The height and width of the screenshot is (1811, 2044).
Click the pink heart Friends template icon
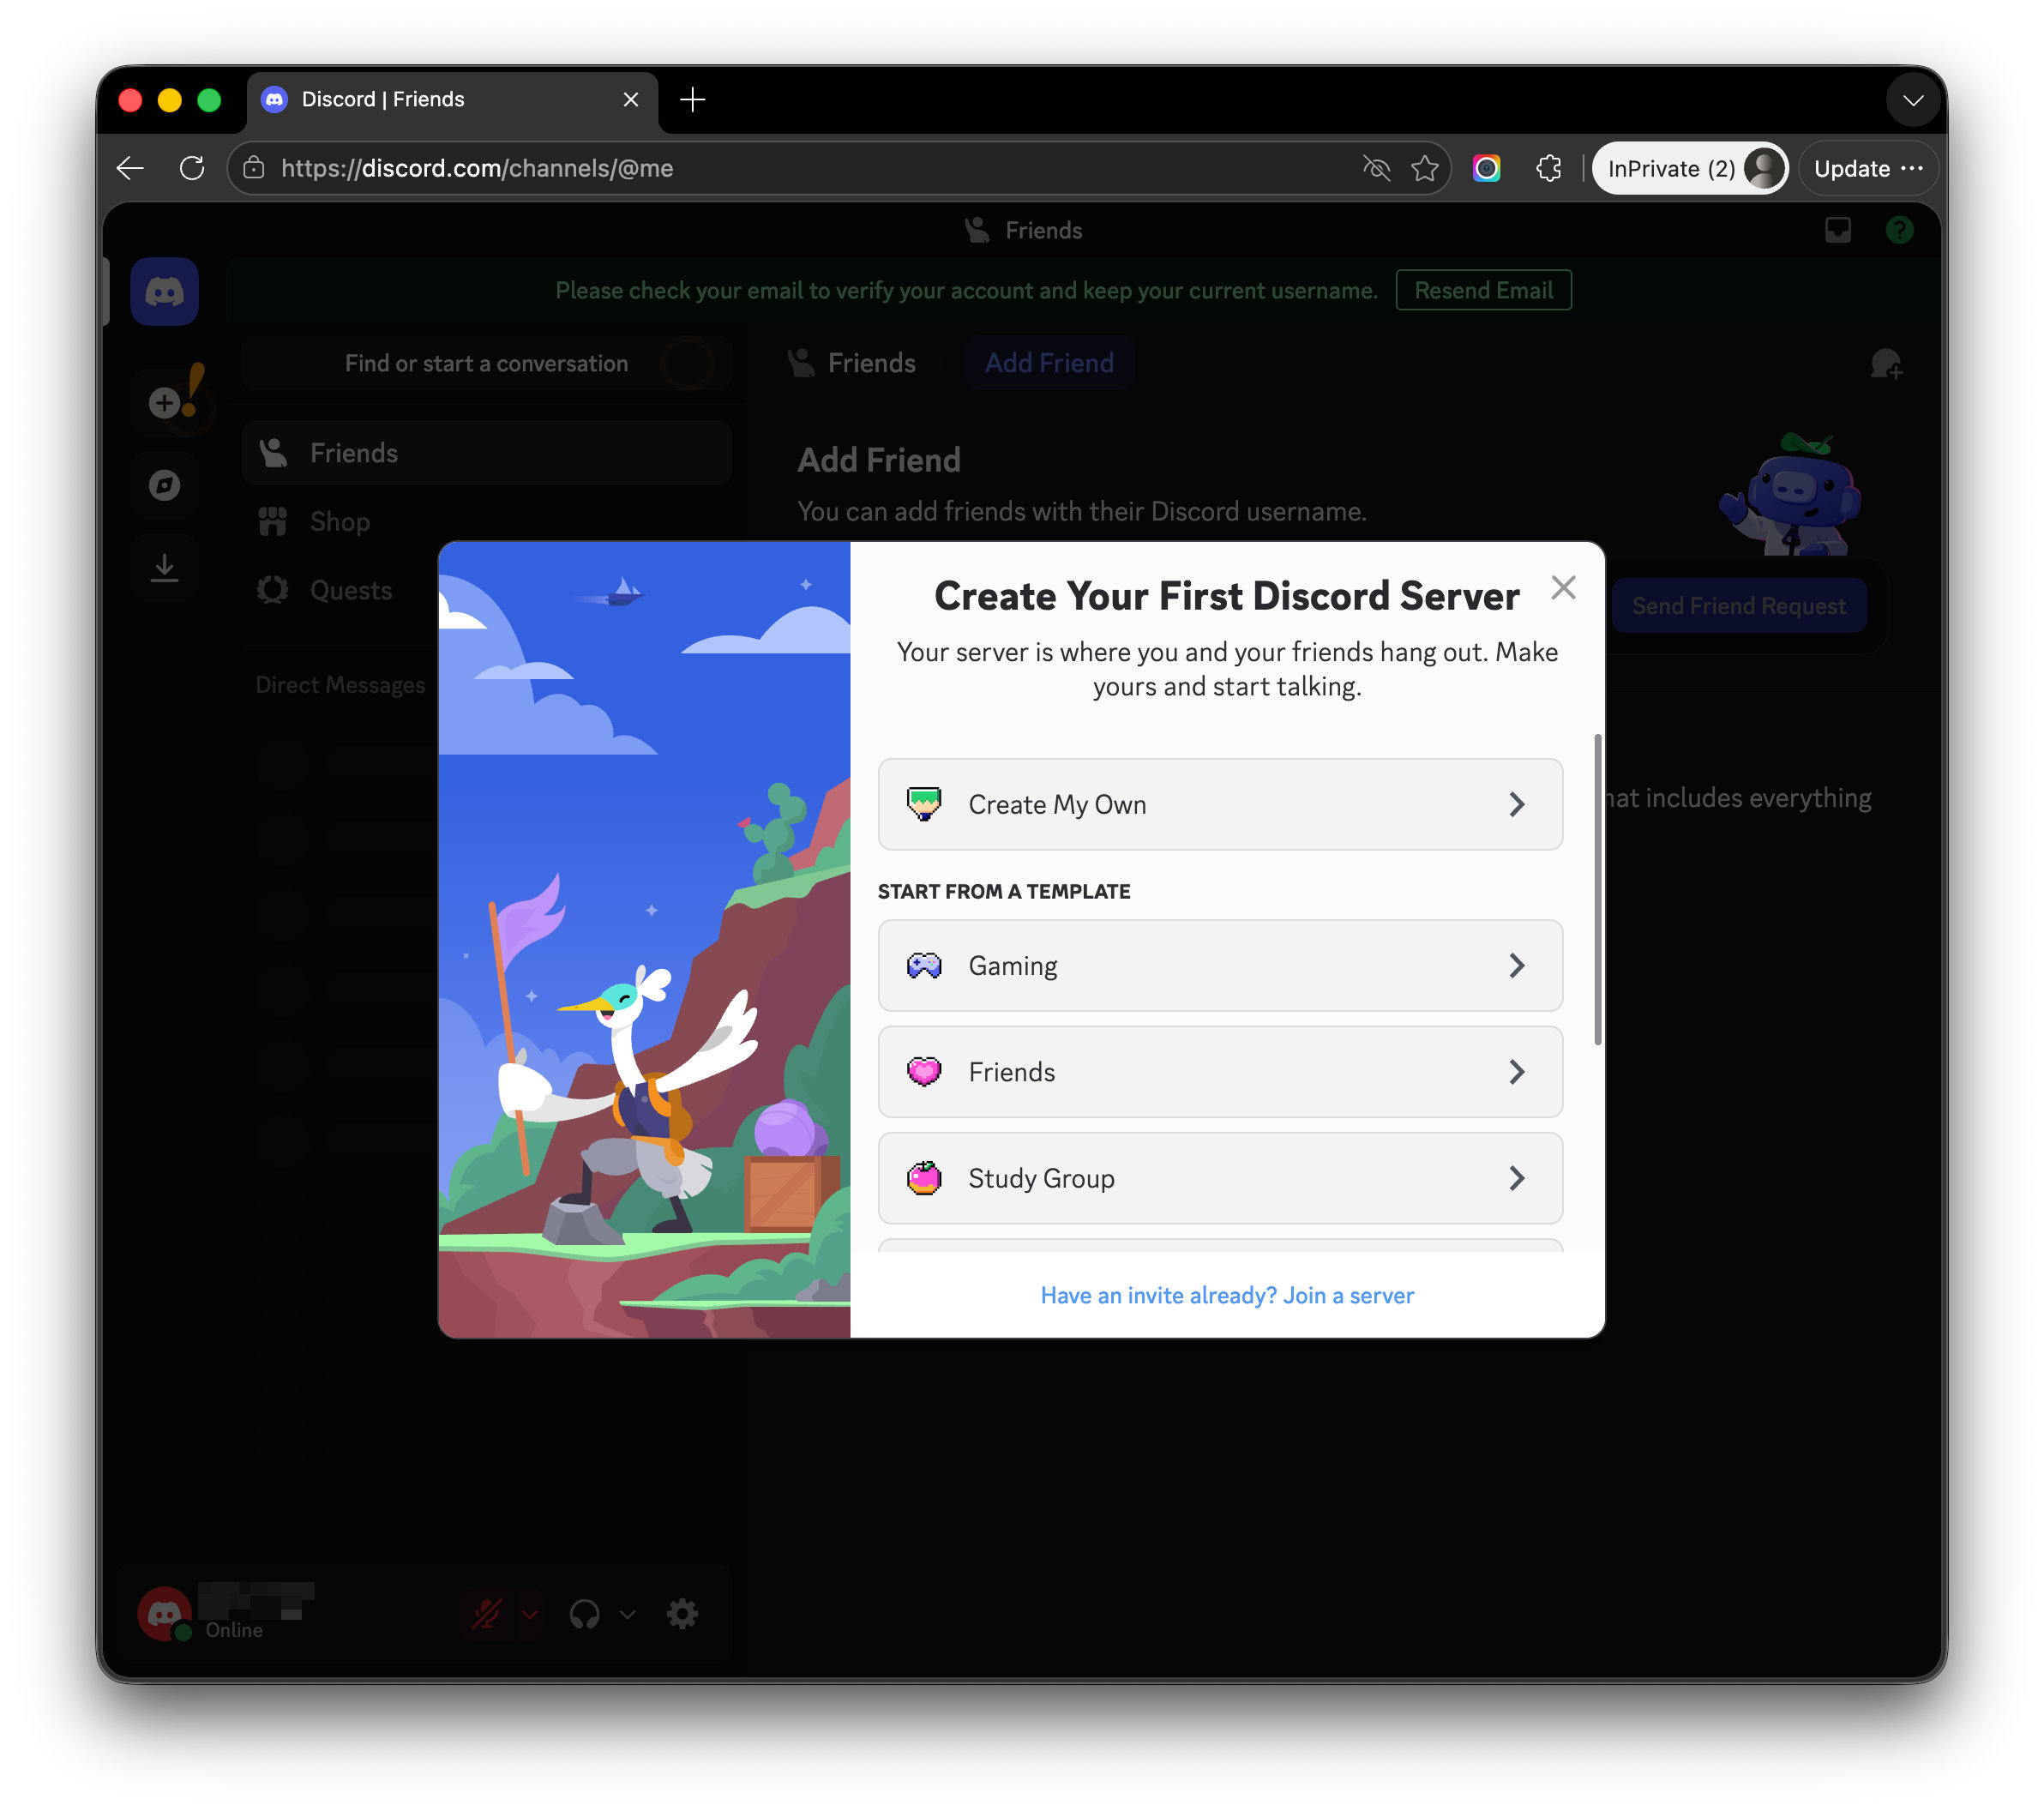[x=924, y=1071]
